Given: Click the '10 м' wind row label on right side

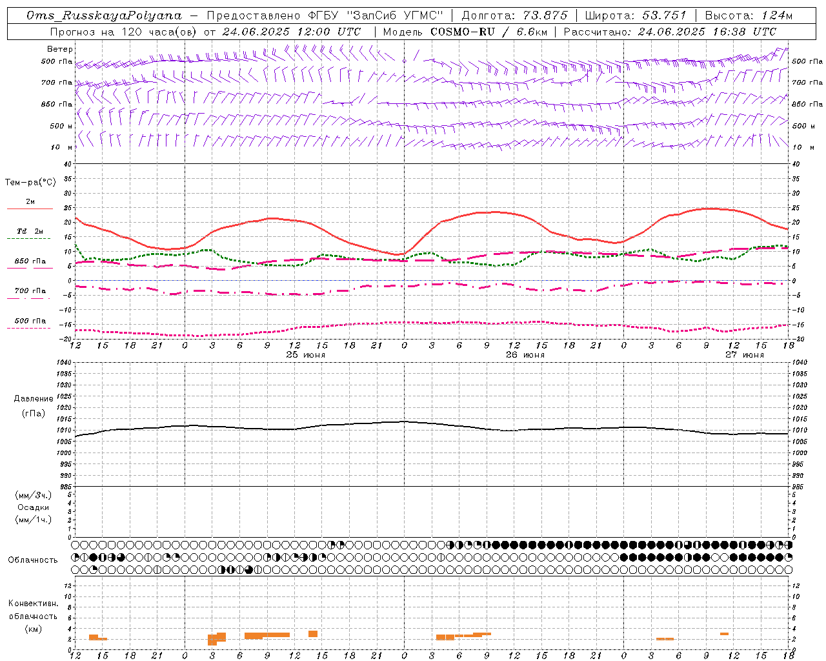Looking at the screenshot, I should click(803, 147).
